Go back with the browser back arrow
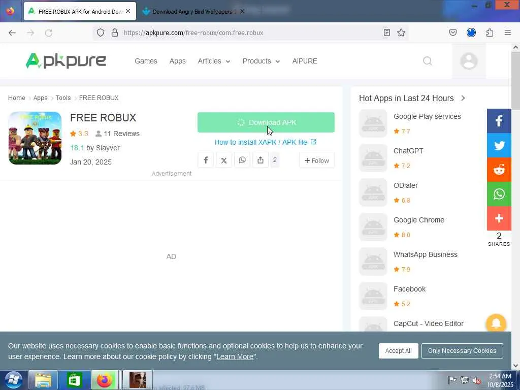Screen dimensions: 520x390 (x=12, y=32)
